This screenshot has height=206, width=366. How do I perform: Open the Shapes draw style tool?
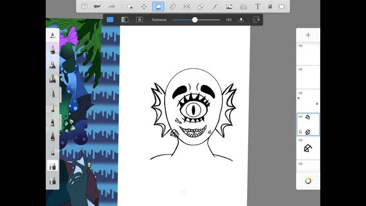click(201, 6)
